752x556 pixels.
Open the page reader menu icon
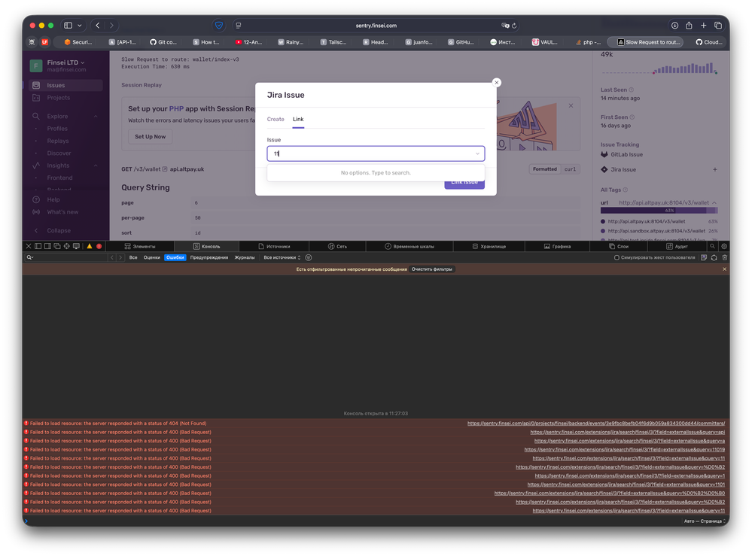[x=239, y=26]
